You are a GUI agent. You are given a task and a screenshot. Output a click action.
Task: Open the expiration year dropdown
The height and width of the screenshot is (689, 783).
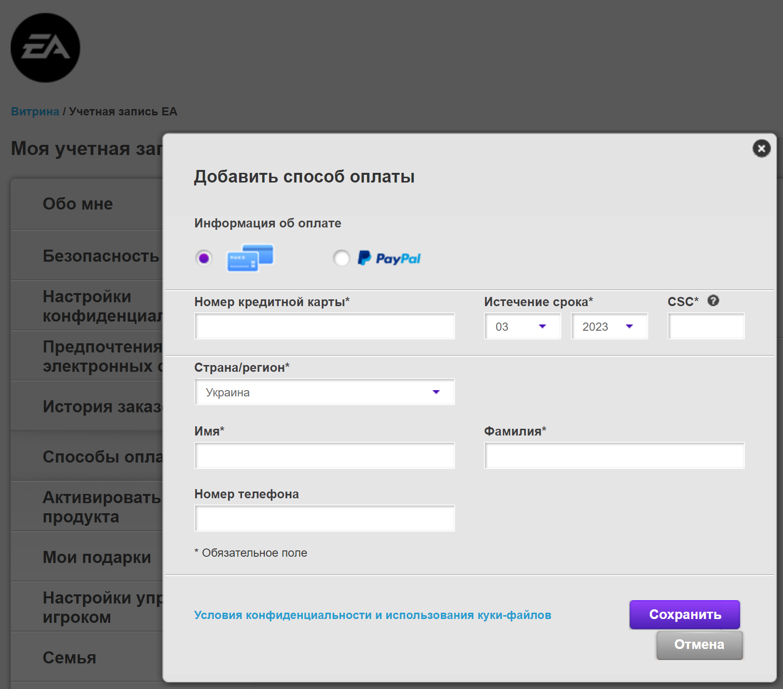[x=610, y=326]
